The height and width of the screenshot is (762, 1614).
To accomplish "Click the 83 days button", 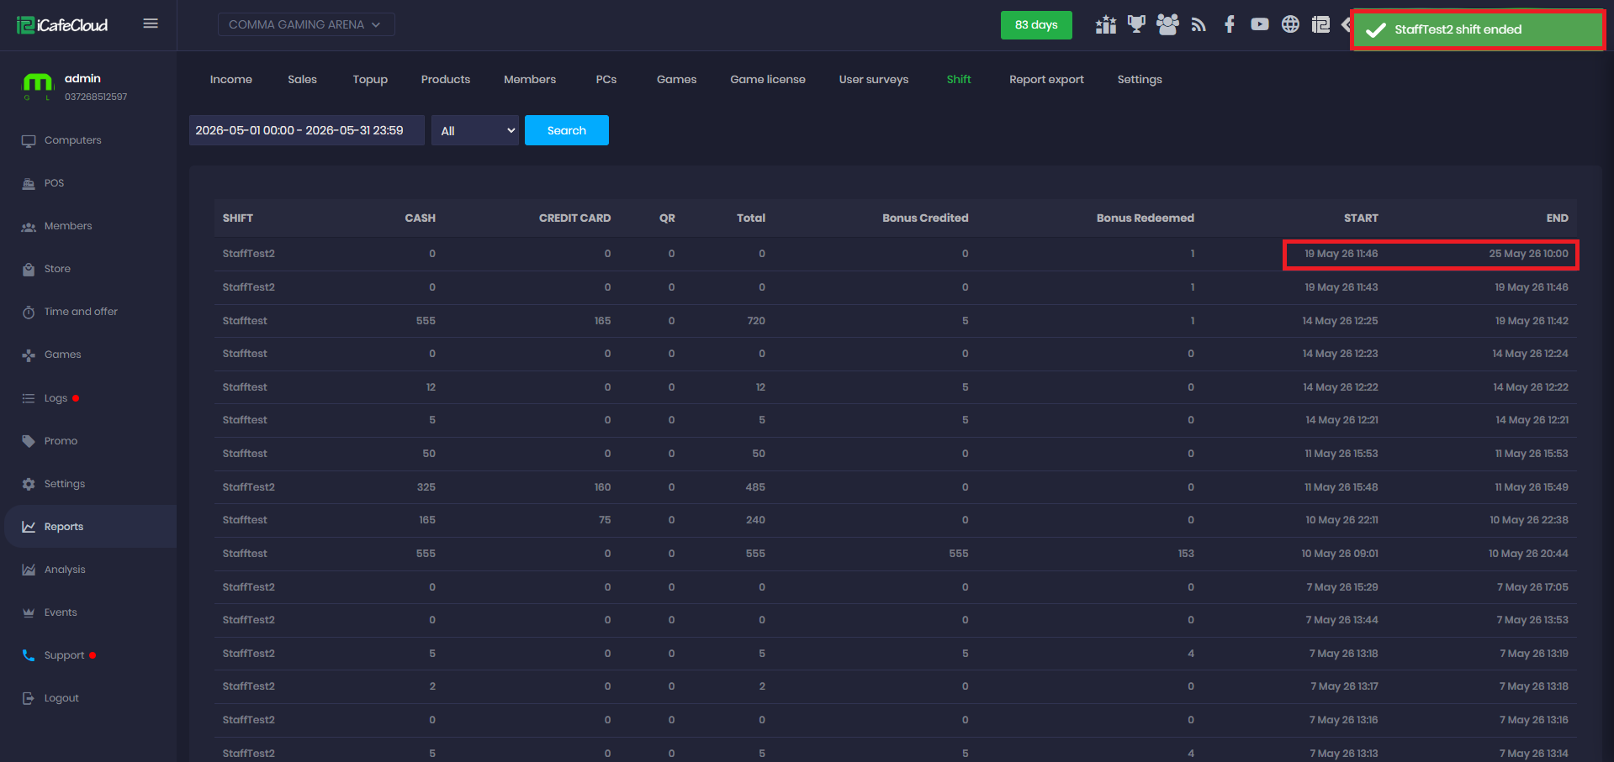I will coord(1036,24).
